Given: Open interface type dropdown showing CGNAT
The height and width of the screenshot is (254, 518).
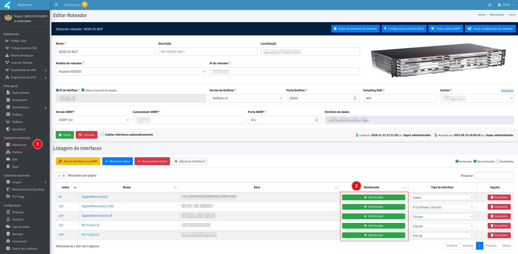Looking at the screenshot, I should tap(442, 198).
